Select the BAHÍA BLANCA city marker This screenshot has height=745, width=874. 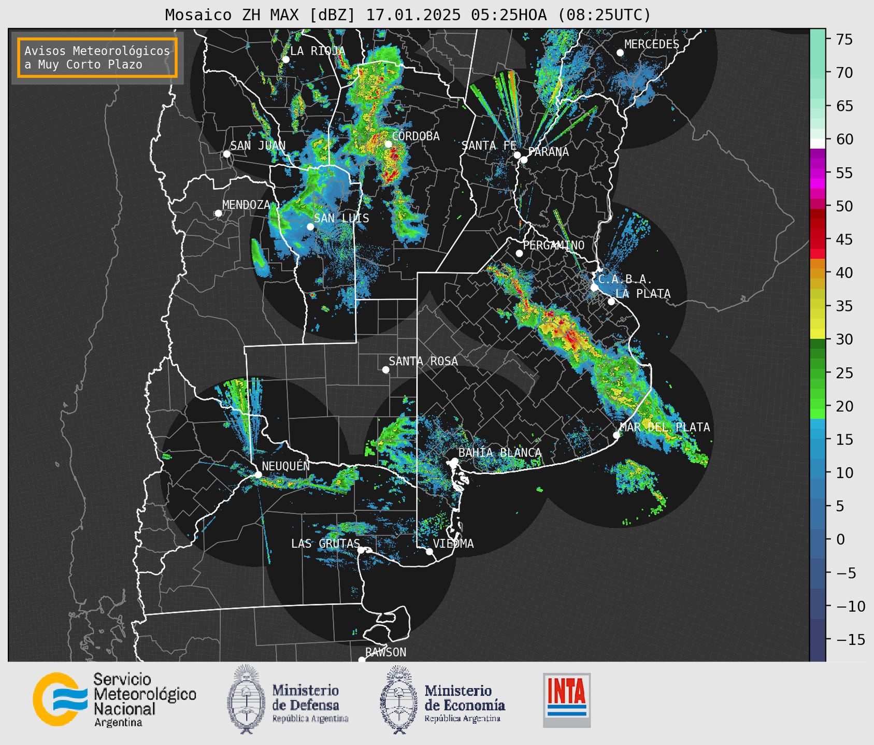click(x=454, y=461)
